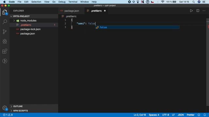Open notifications bell in status bar
The height and width of the screenshot is (117, 209).
[205, 115]
